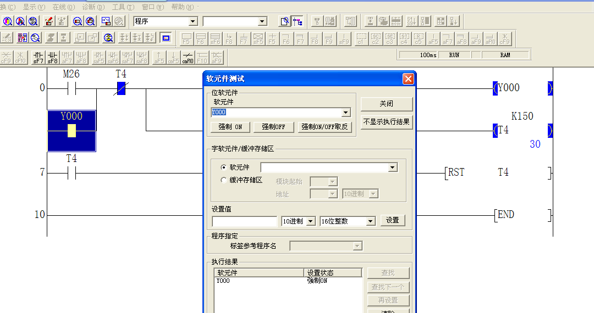Image resolution: width=594 pixels, height=313 pixels.
Task: Select the 缓冲存储区 radio button
Action: 223,180
